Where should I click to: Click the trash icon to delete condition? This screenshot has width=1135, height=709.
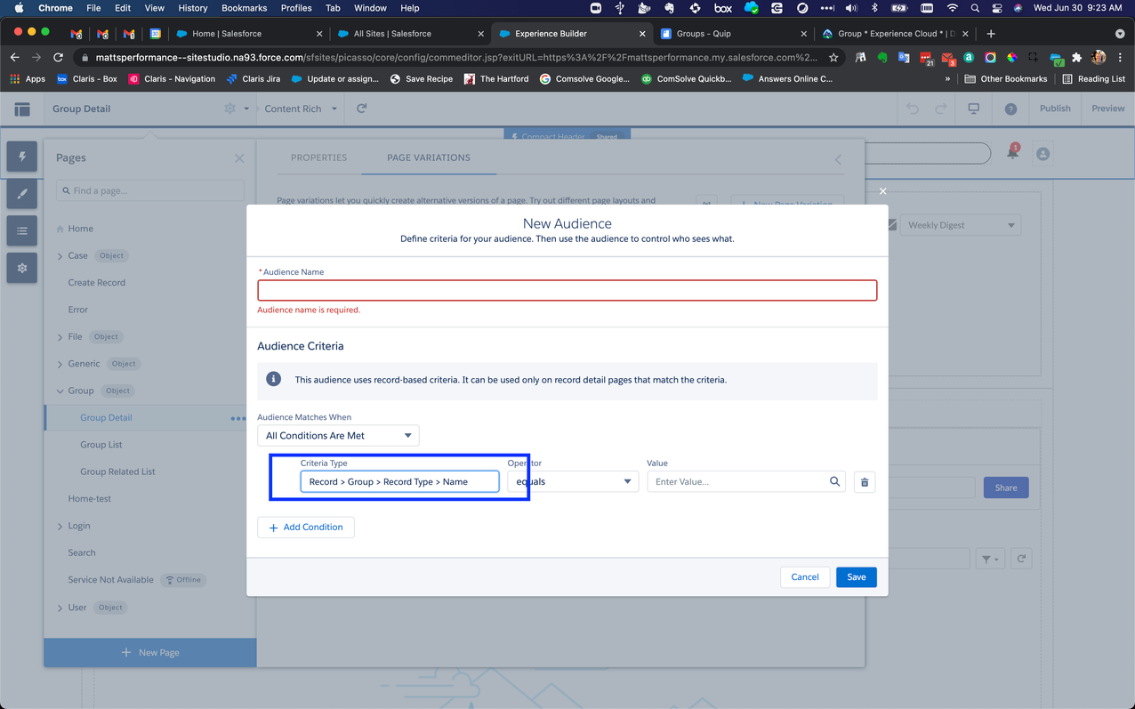864,482
